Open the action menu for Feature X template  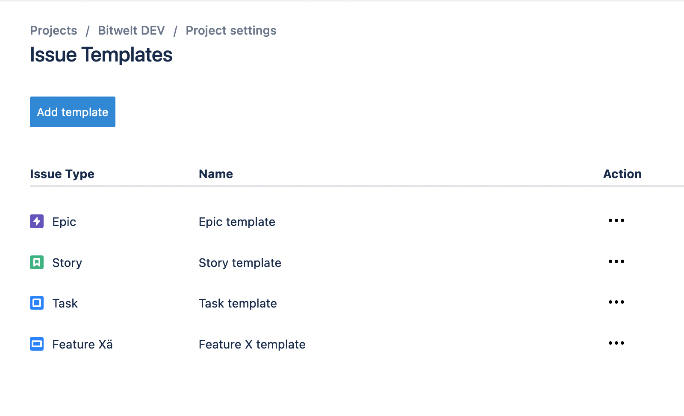pos(616,343)
